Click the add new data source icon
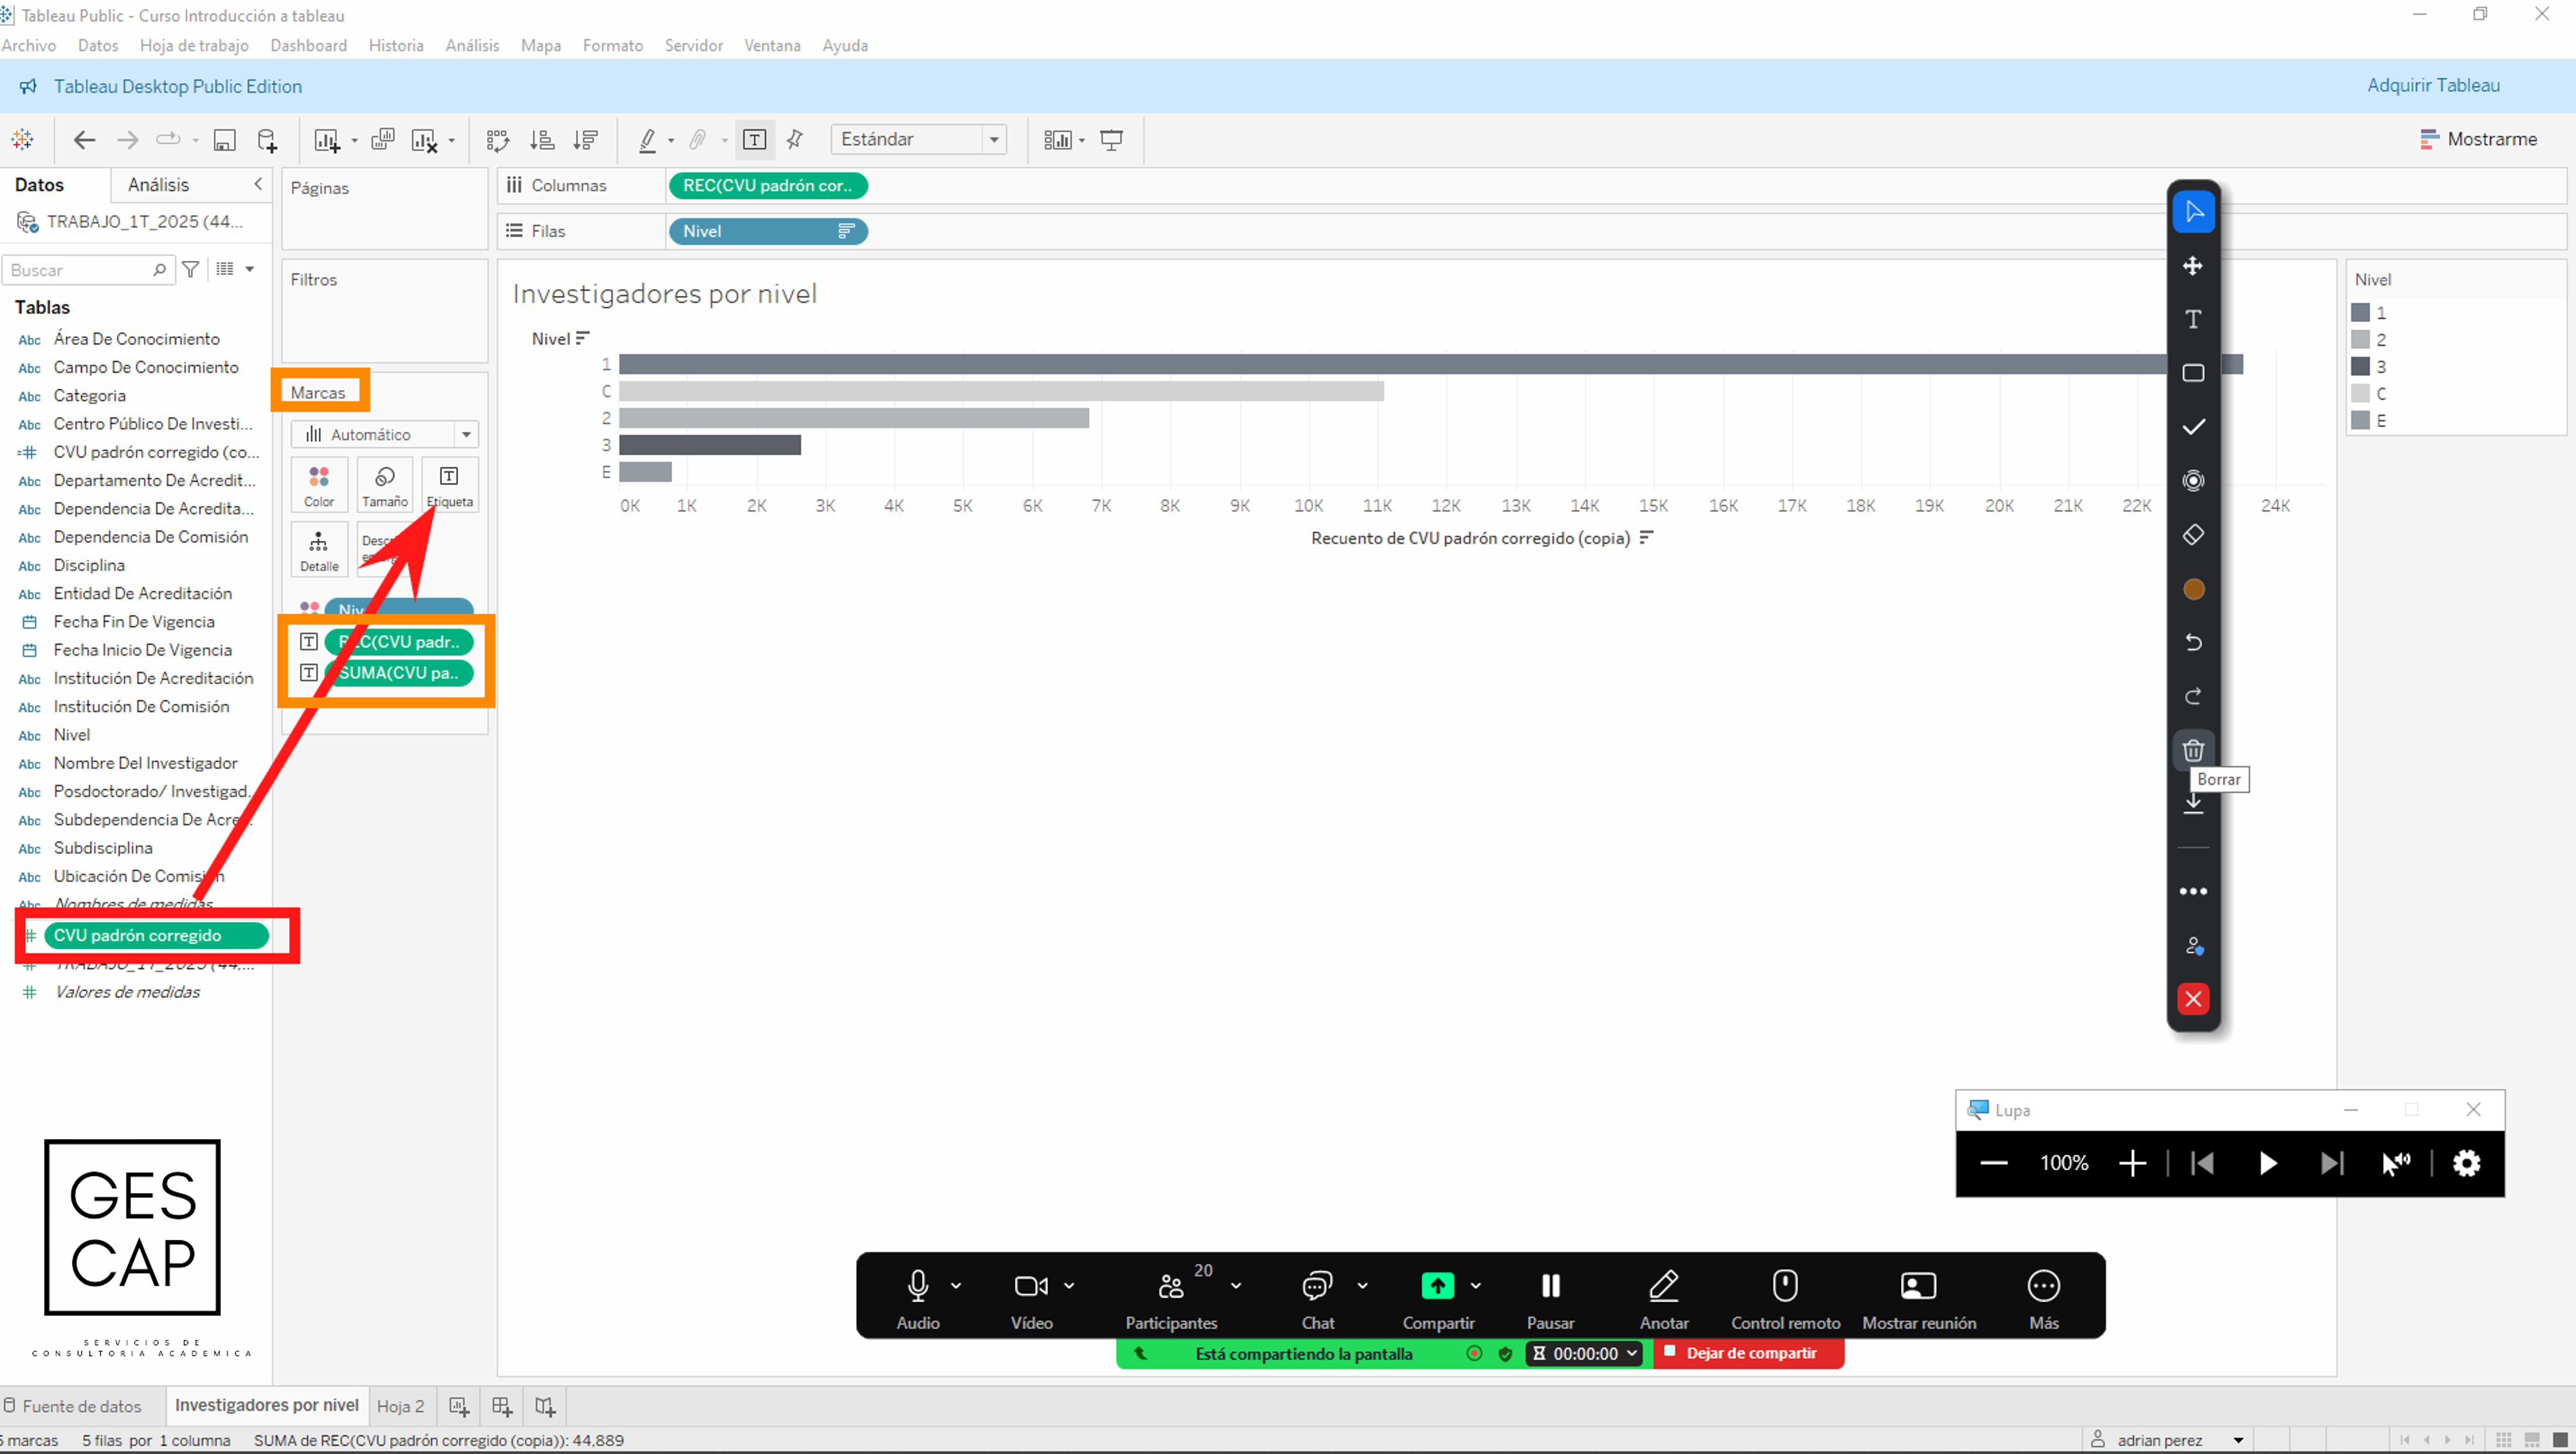Image resolution: width=2576 pixels, height=1454 pixels. click(267, 140)
